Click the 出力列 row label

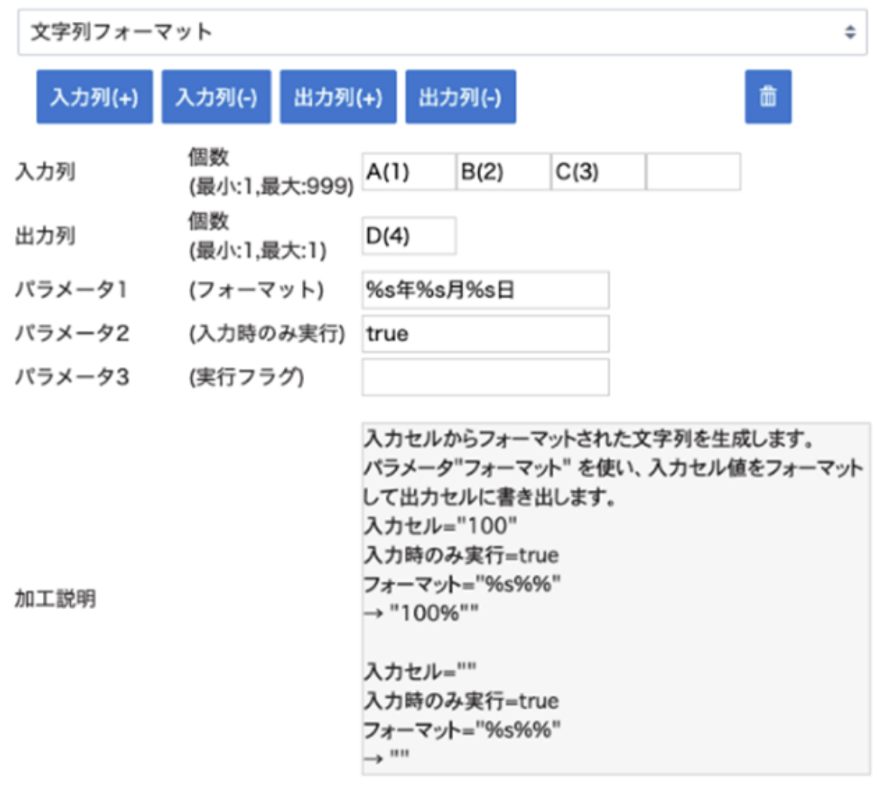point(45,236)
